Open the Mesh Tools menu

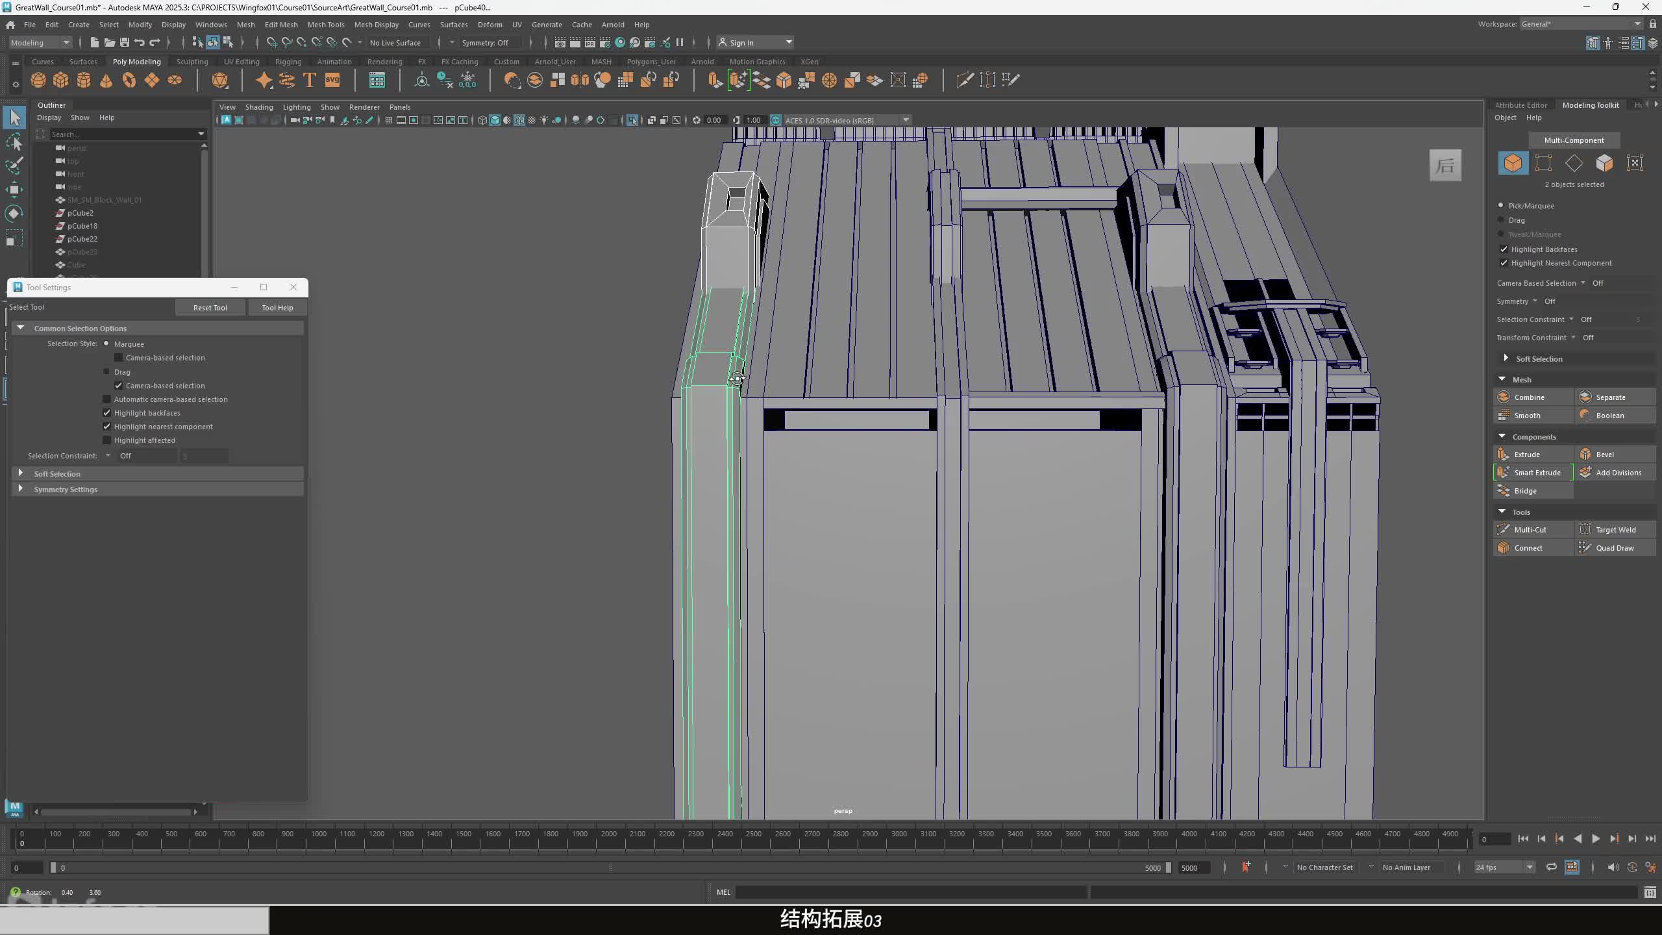[x=325, y=25]
